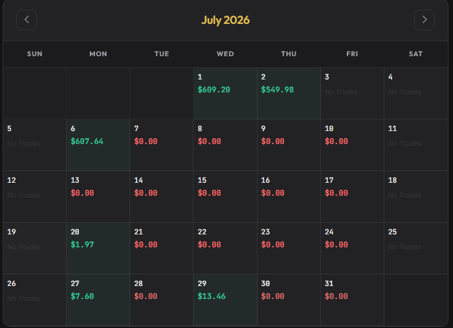
Task: Open July 31 day cell
Action: pos(353,300)
